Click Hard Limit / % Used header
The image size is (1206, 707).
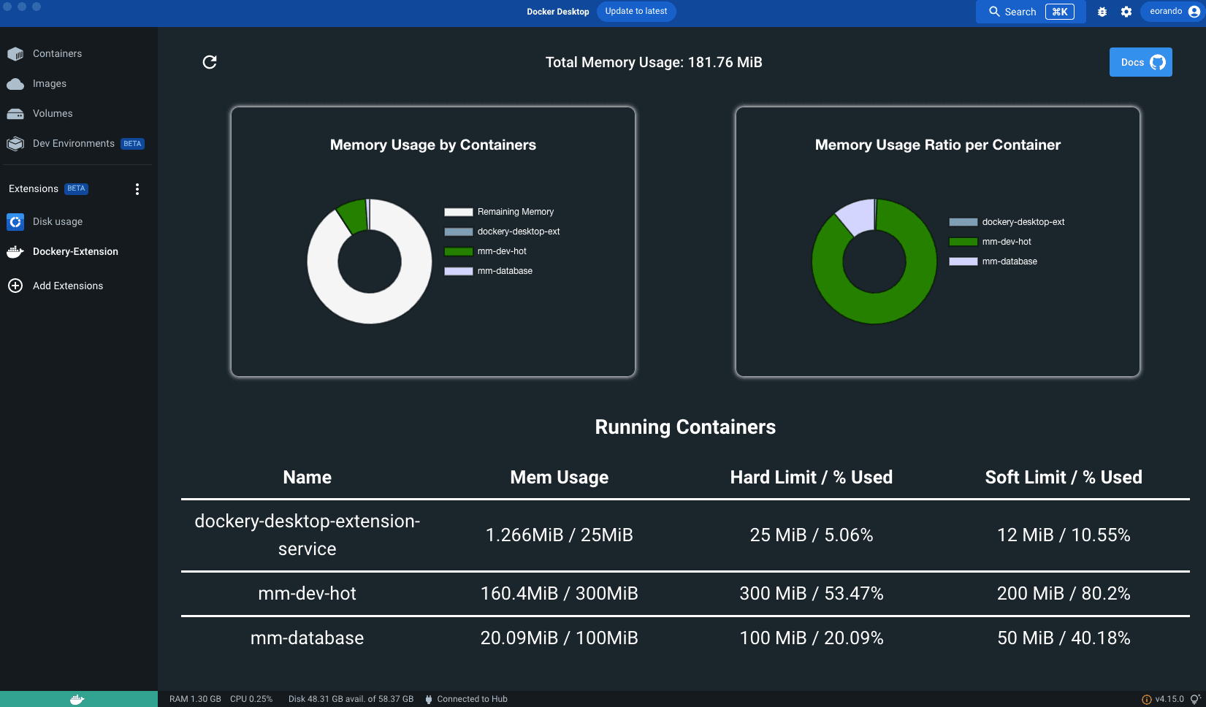point(812,477)
